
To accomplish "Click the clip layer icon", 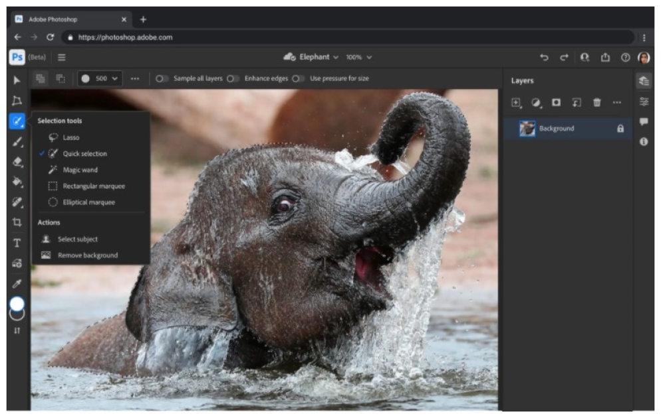I will coord(577,103).
